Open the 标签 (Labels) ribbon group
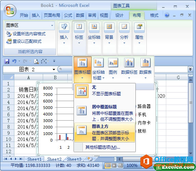Image resolution: width=196 pixels, height=171 pixels. pyautogui.click(x=79, y=33)
